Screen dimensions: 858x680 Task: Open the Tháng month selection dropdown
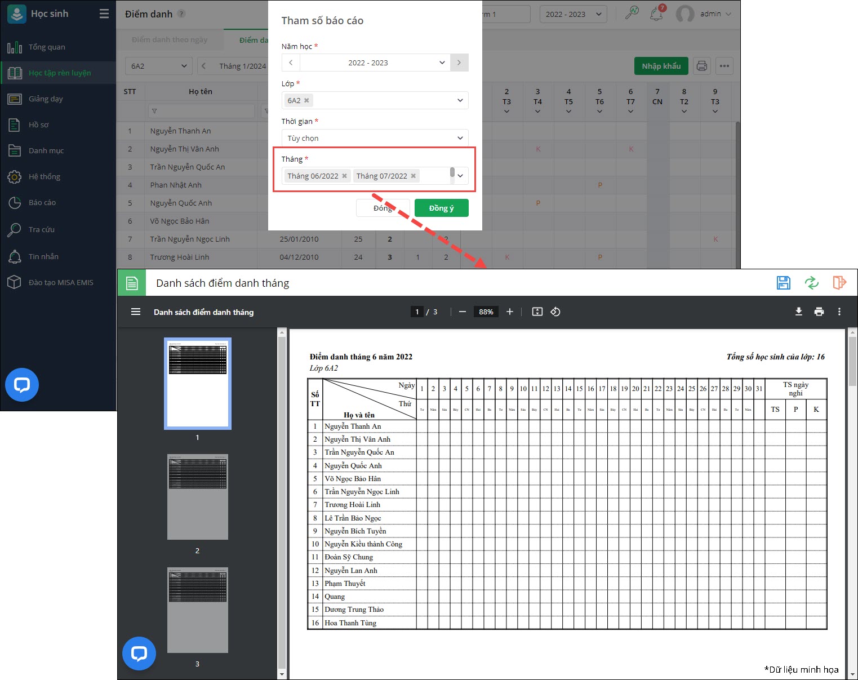pyautogui.click(x=460, y=176)
